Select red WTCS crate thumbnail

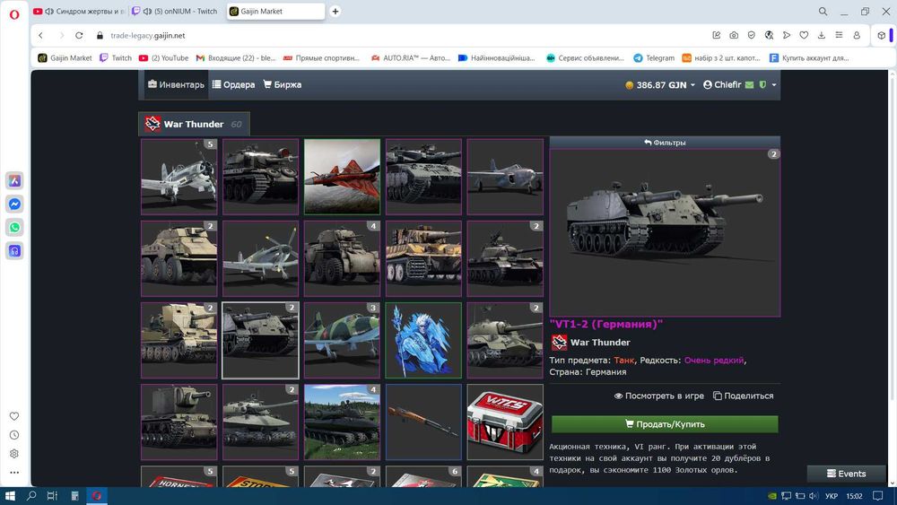(x=505, y=422)
